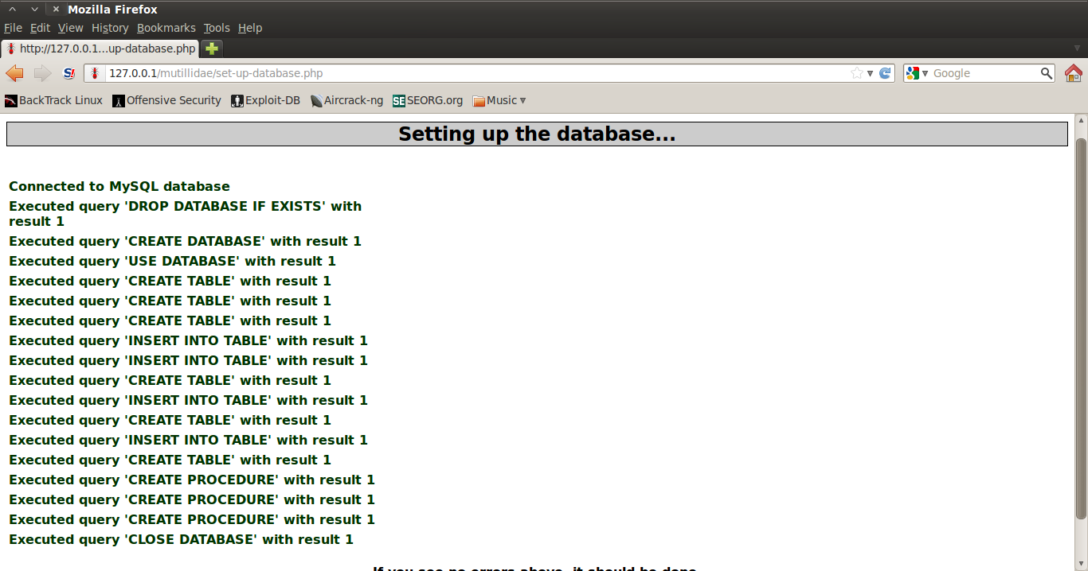Click the Forward navigation arrow

pyautogui.click(x=41, y=73)
